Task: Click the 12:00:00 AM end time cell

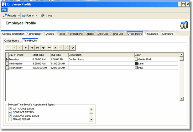Action: coord(59,68)
